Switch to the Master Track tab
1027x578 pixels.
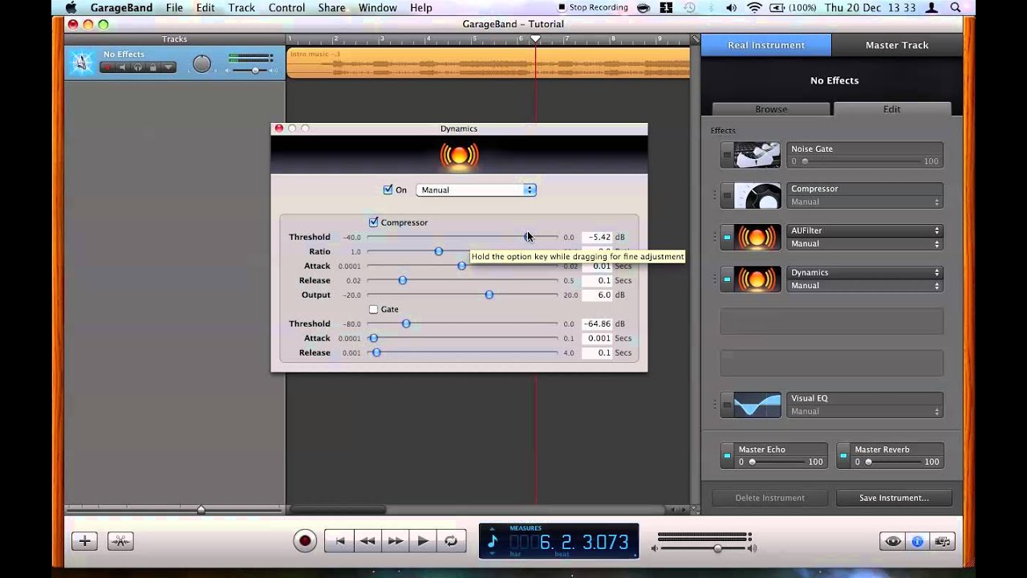897,45
